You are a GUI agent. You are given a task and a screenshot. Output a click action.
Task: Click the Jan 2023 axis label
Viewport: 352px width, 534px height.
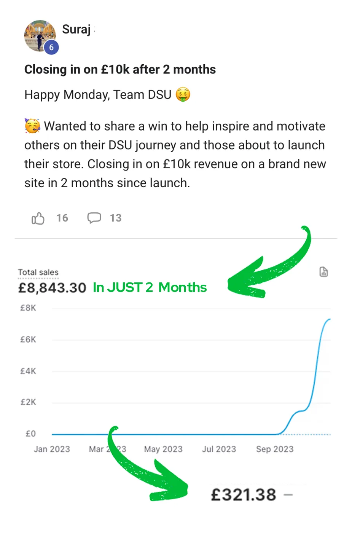(x=52, y=449)
